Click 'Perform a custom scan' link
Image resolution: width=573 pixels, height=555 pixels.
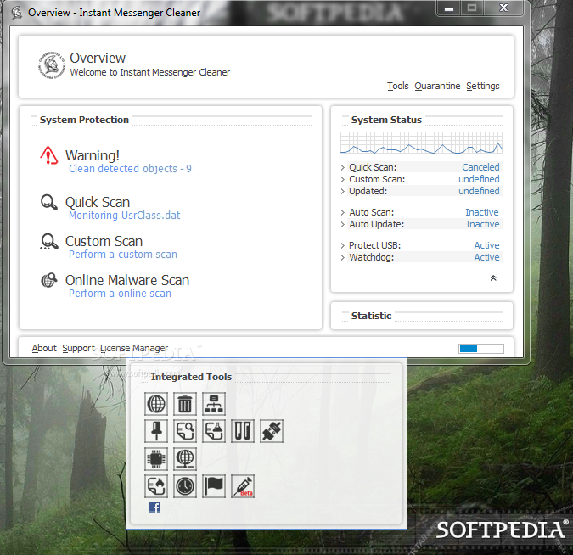pyautogui.click(x=123, y=255)
